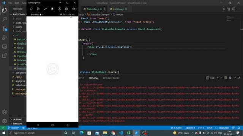243x136 pixels.
Task: Click the Windows search box
Action: click(x=35, y=133)
